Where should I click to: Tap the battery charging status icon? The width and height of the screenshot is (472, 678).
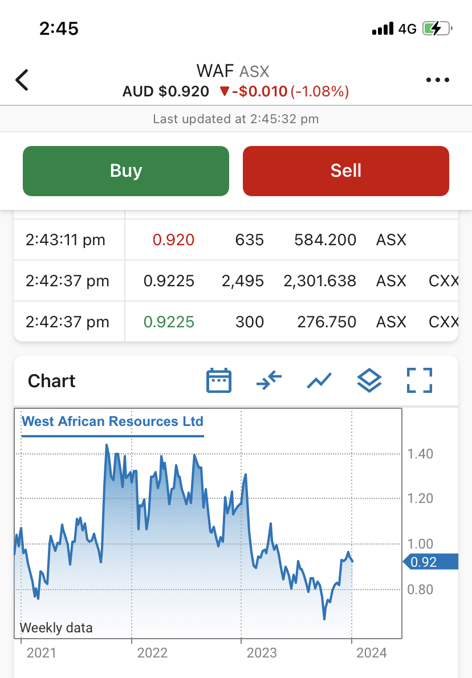[x=437, y=29]
